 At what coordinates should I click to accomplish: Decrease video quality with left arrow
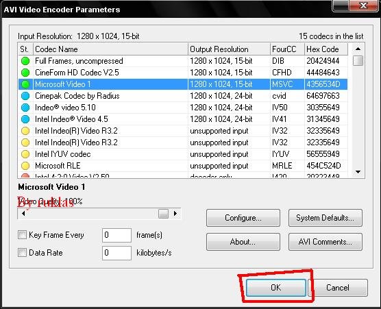(23, 214)
